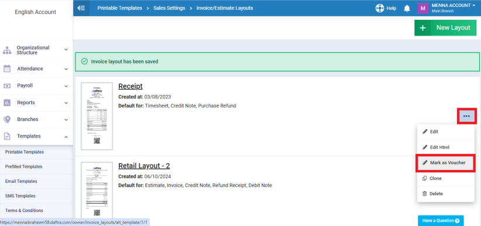
Task: Click the trash icon beside Delete
Action: (425, 193)
